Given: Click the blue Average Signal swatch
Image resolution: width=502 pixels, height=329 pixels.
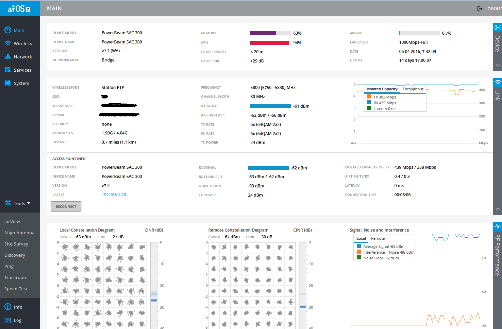Looking at the screenshot, I should [x=359, y=246].
